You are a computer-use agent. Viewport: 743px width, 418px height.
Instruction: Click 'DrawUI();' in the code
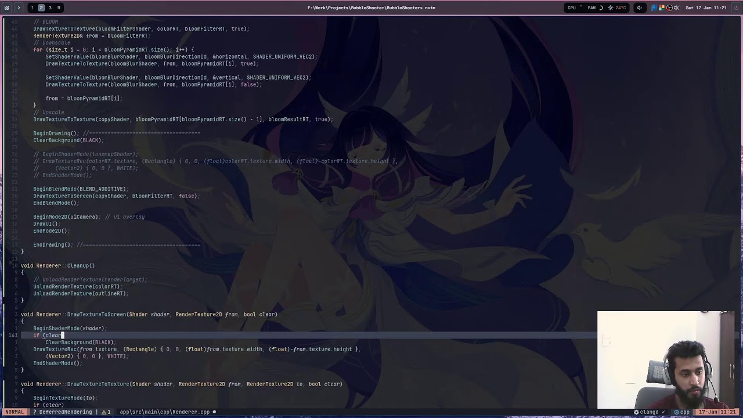pos(46,224)
